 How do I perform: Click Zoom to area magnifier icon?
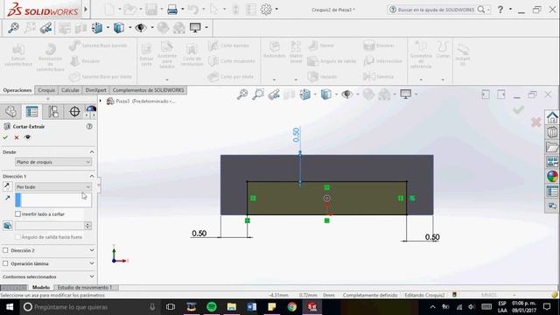pos(258,94)
